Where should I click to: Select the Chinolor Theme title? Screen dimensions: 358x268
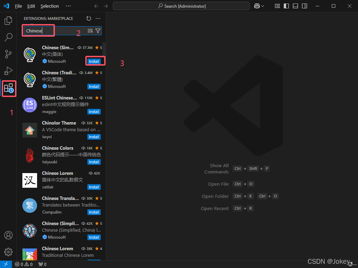click(x=59, y=123)
